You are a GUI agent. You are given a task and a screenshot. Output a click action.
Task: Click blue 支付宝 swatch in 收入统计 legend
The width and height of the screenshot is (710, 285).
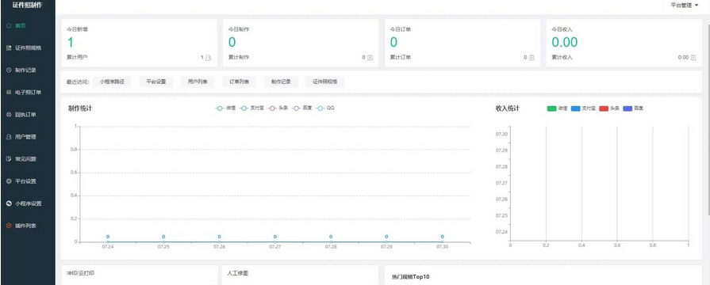[575, 108]
